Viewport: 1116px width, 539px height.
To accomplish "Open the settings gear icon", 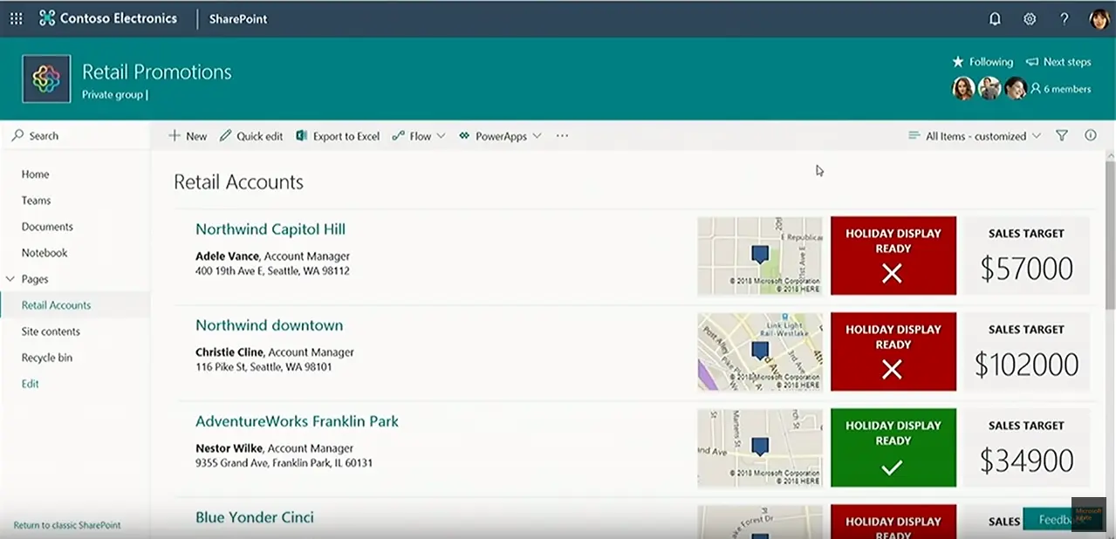I will point(1030,18).
